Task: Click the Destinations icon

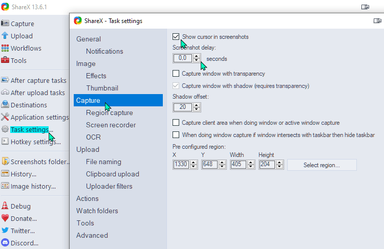Action: [5, 104]
